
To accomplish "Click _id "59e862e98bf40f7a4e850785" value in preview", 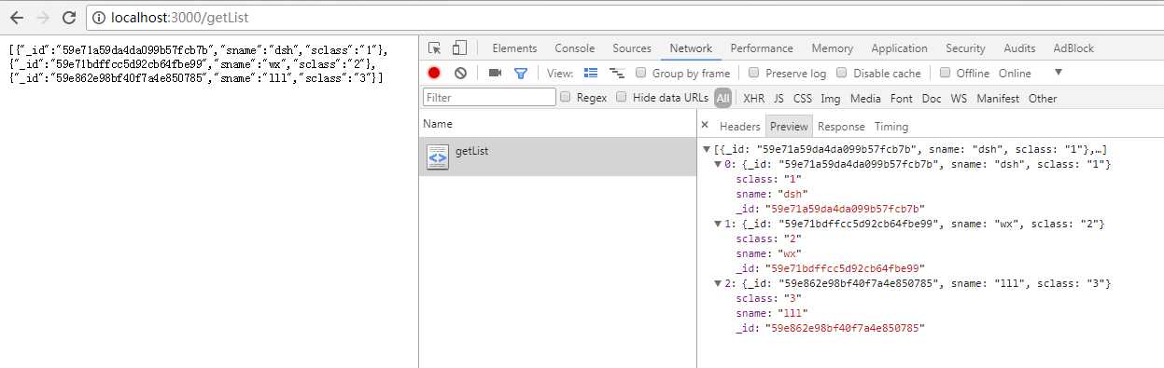I will tap(844, 329).
